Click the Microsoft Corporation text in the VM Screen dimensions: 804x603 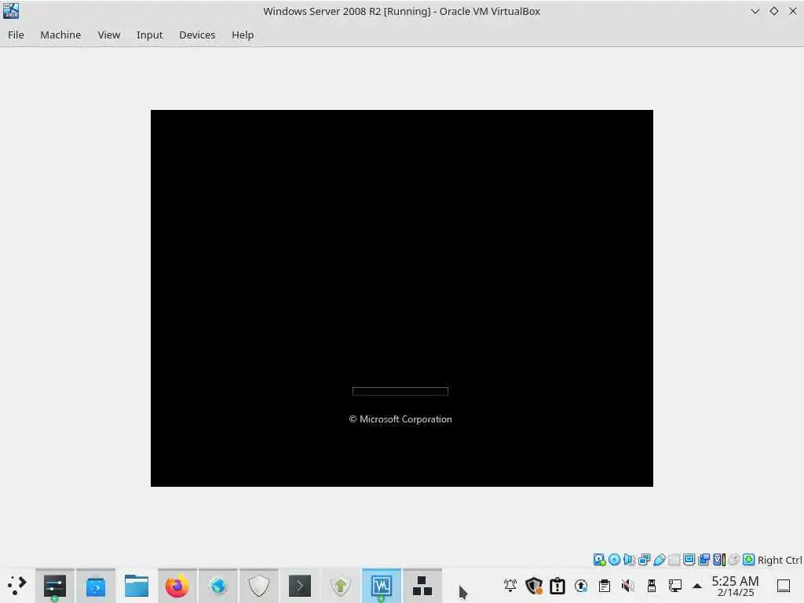400,419
